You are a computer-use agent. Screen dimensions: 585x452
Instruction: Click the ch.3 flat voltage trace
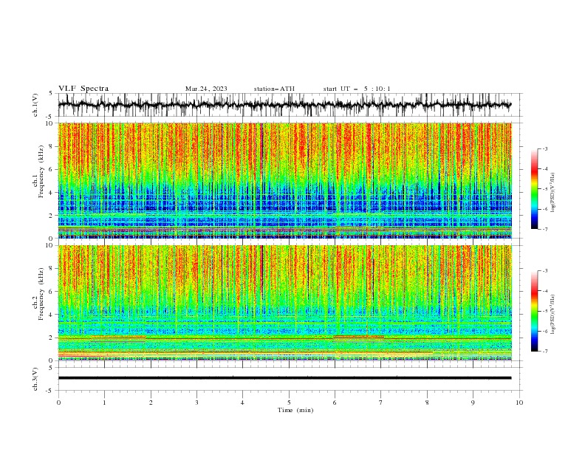click(284, 378)
